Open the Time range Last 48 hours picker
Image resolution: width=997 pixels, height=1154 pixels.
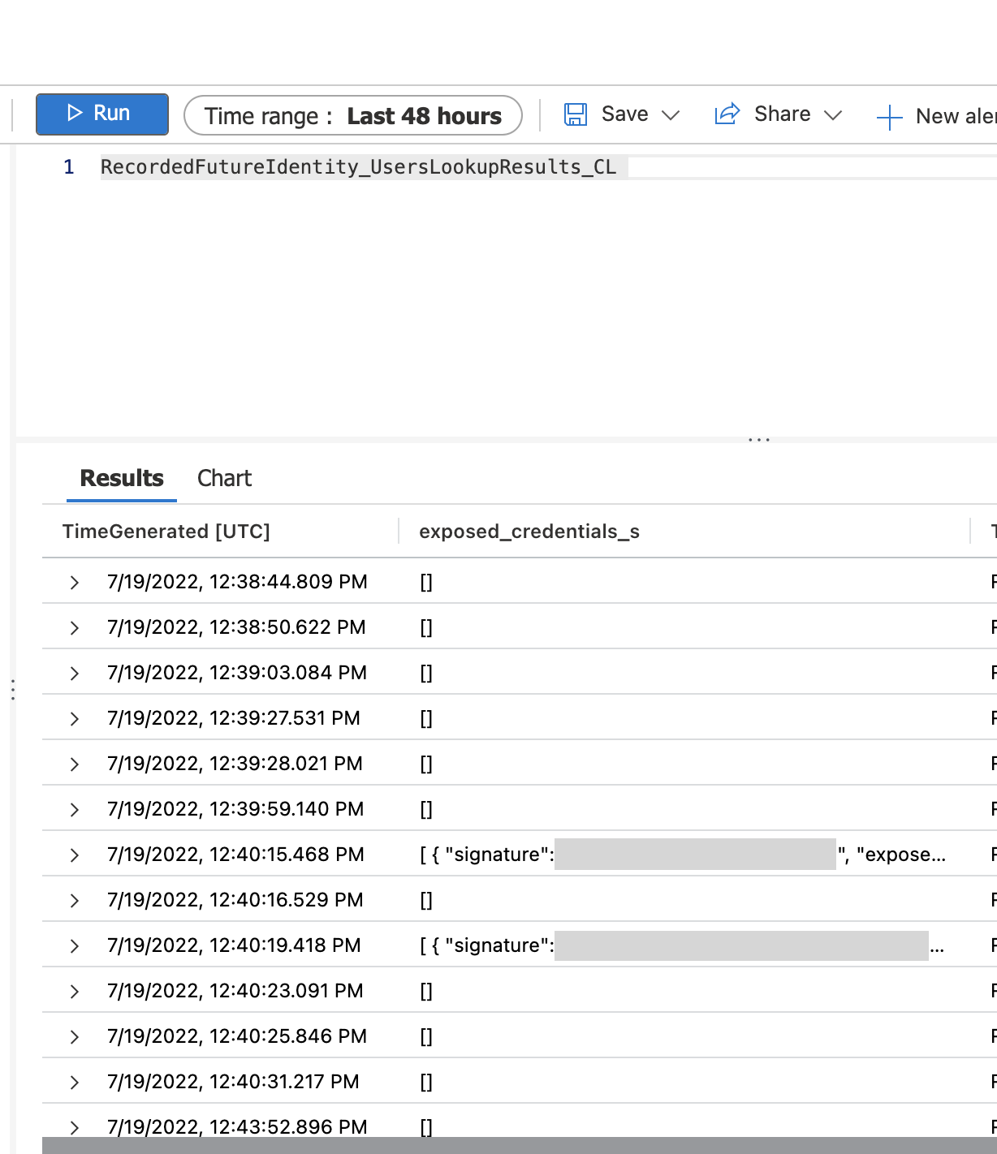[352, 116]
